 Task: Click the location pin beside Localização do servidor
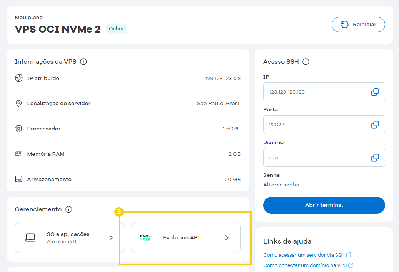pyautogui.click(x=18, y=103)
